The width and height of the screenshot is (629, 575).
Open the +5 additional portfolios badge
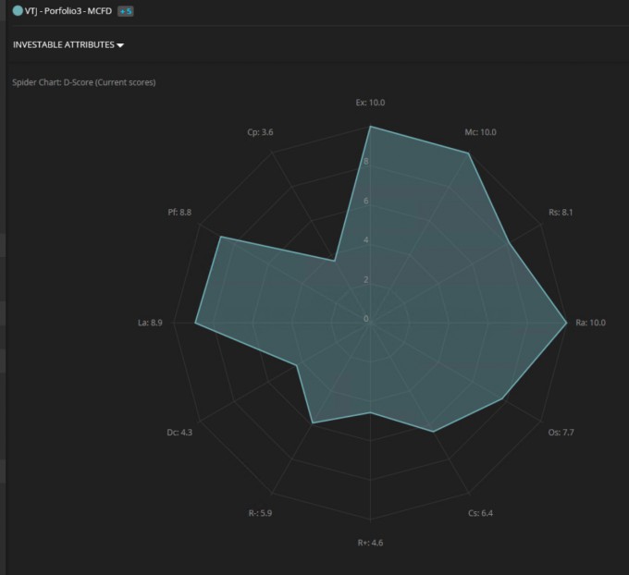coord(126,11)
